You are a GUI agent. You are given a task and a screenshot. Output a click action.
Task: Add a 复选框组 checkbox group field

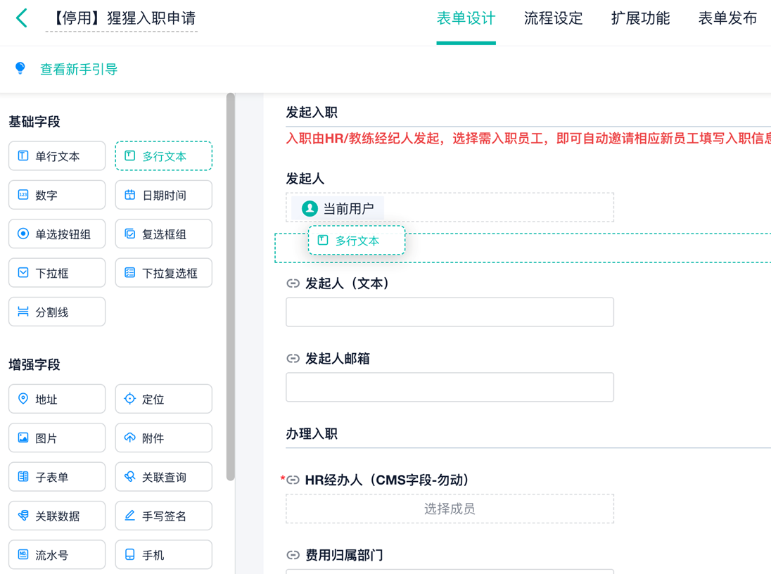click(163, 234)
